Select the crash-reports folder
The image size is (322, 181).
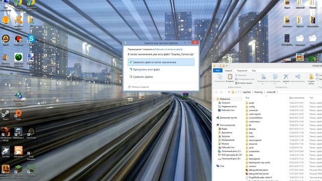pos(255,114)
